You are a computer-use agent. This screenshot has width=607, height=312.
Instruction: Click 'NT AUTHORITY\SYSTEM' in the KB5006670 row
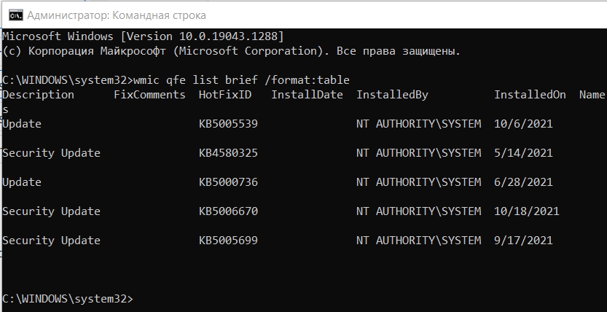[x=419, y=211]
